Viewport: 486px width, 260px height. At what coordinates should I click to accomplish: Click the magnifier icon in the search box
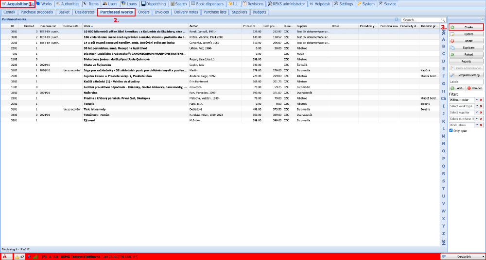(x=443, y=20)
